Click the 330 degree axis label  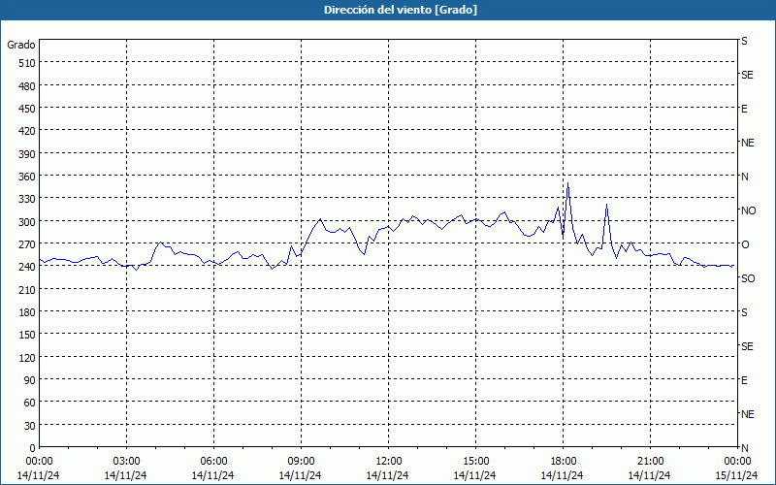coord(27,199)
